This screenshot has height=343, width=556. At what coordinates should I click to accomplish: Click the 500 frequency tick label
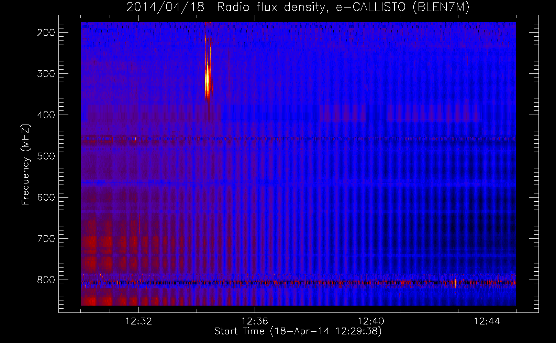coord(46,156)
